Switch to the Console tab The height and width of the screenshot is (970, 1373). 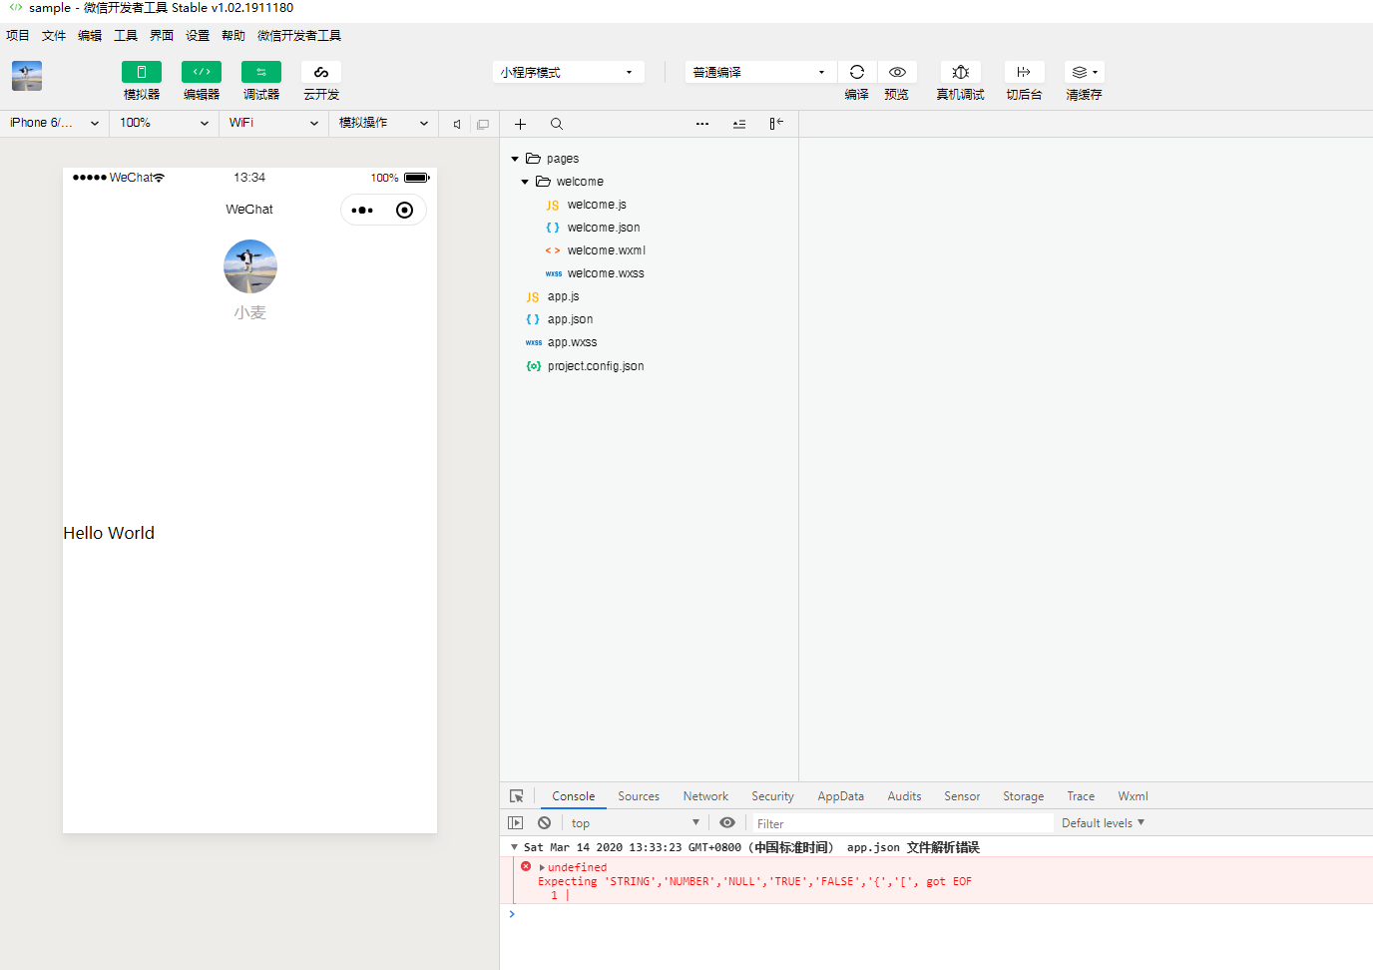coord(574,796)
